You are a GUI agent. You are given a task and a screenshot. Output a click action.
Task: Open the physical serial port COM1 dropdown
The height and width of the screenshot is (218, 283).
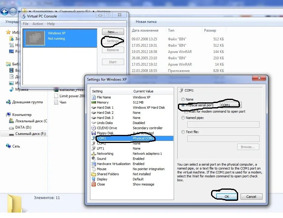click(x=231, y=105)
